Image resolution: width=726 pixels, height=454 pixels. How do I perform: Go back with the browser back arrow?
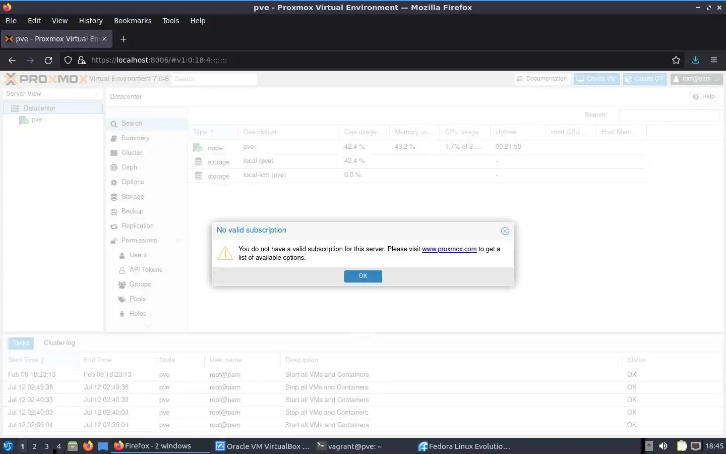(12, 60)
